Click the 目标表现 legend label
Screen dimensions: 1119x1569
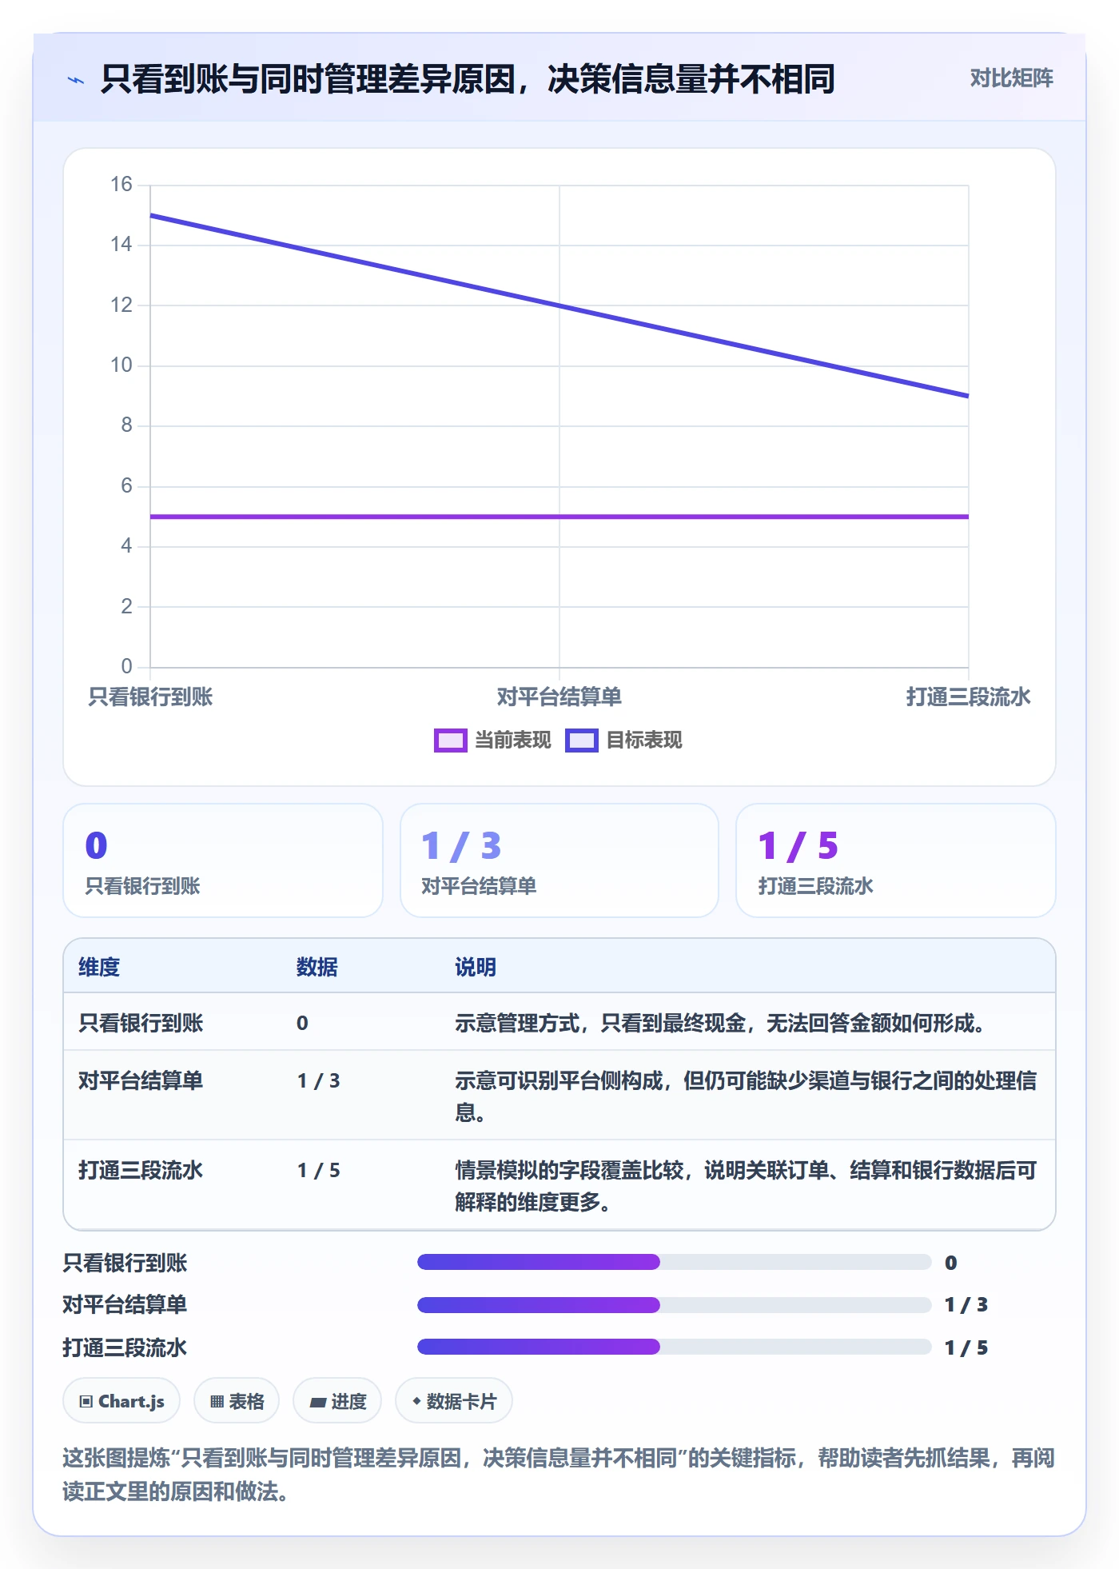644,741
